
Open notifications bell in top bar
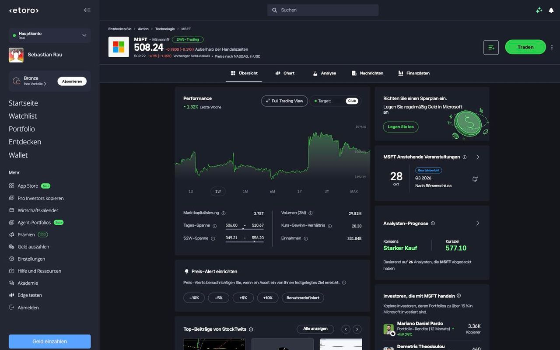(551, 10)
